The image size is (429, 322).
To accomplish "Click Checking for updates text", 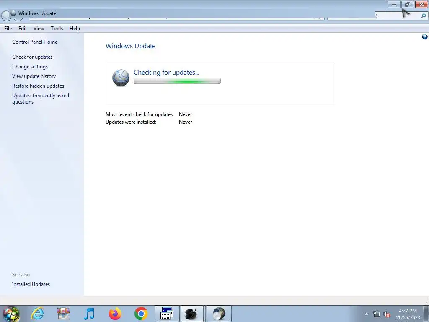I will pyautogui.click(x=166, y=72).
